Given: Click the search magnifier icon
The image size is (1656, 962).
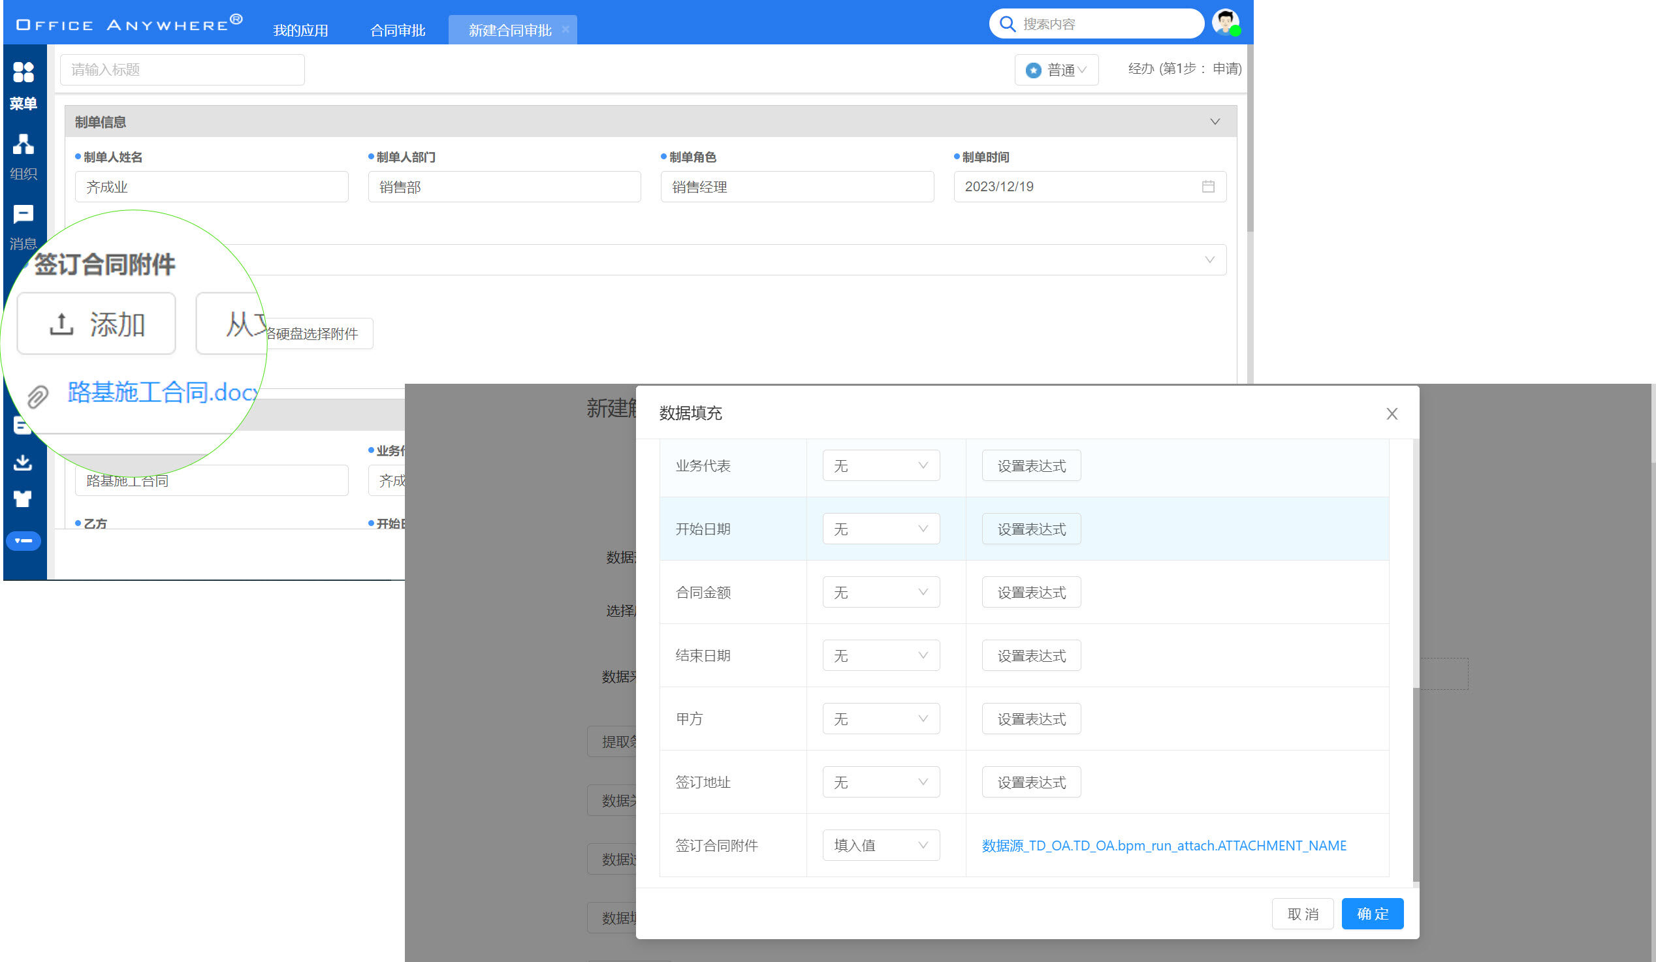Looking at the screenshot, I should [x=1007, y=24].
